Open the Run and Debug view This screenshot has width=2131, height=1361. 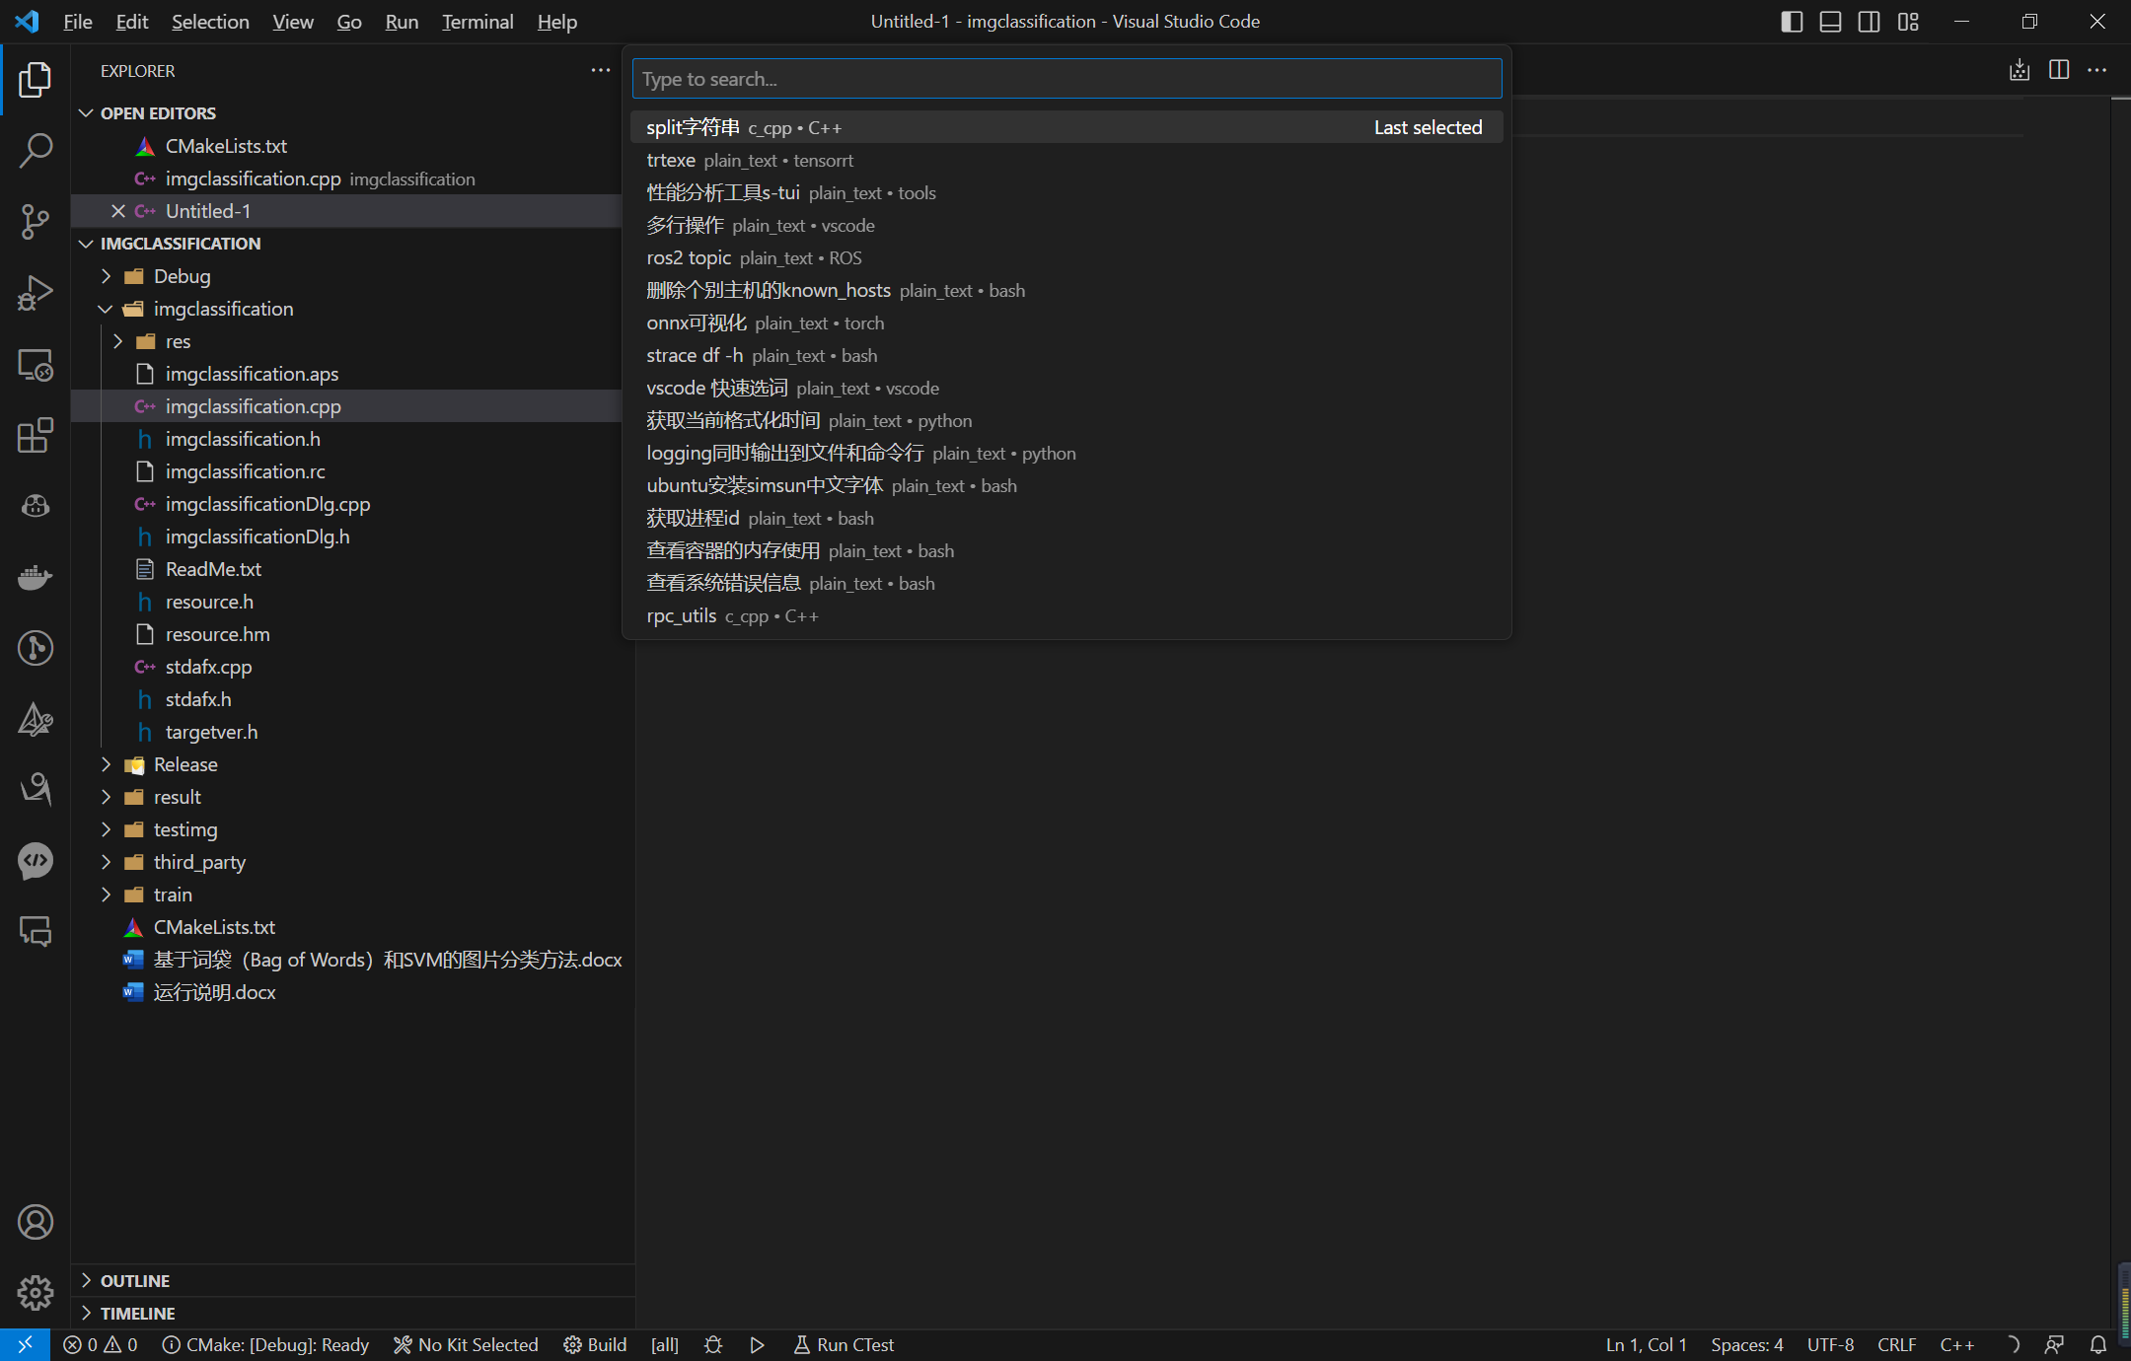[36, 293]
